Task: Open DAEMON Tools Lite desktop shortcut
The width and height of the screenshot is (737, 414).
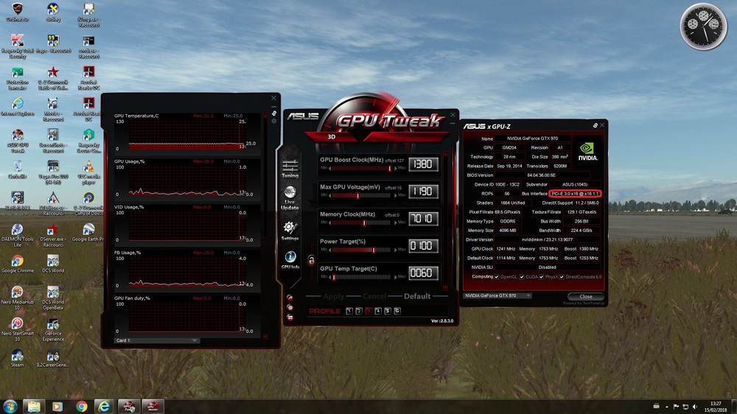Action: [18, 235]
